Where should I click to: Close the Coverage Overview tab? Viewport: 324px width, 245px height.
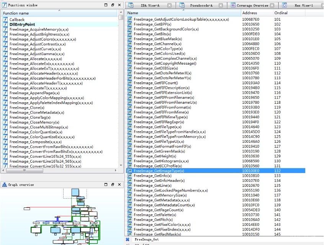coord(272,5)
